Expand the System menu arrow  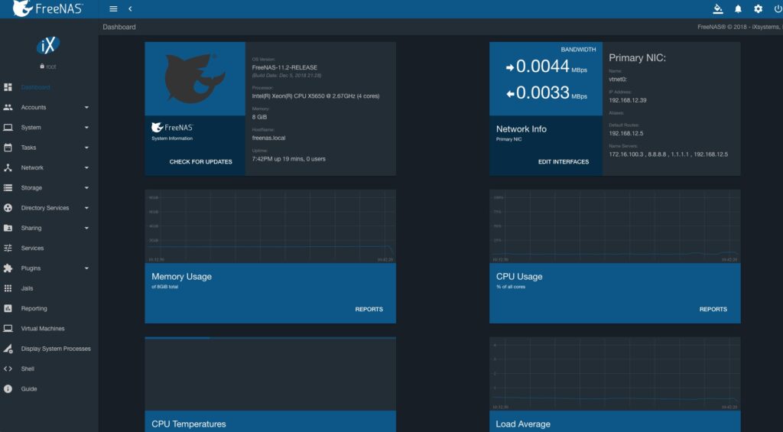click(x=86, y=128)
